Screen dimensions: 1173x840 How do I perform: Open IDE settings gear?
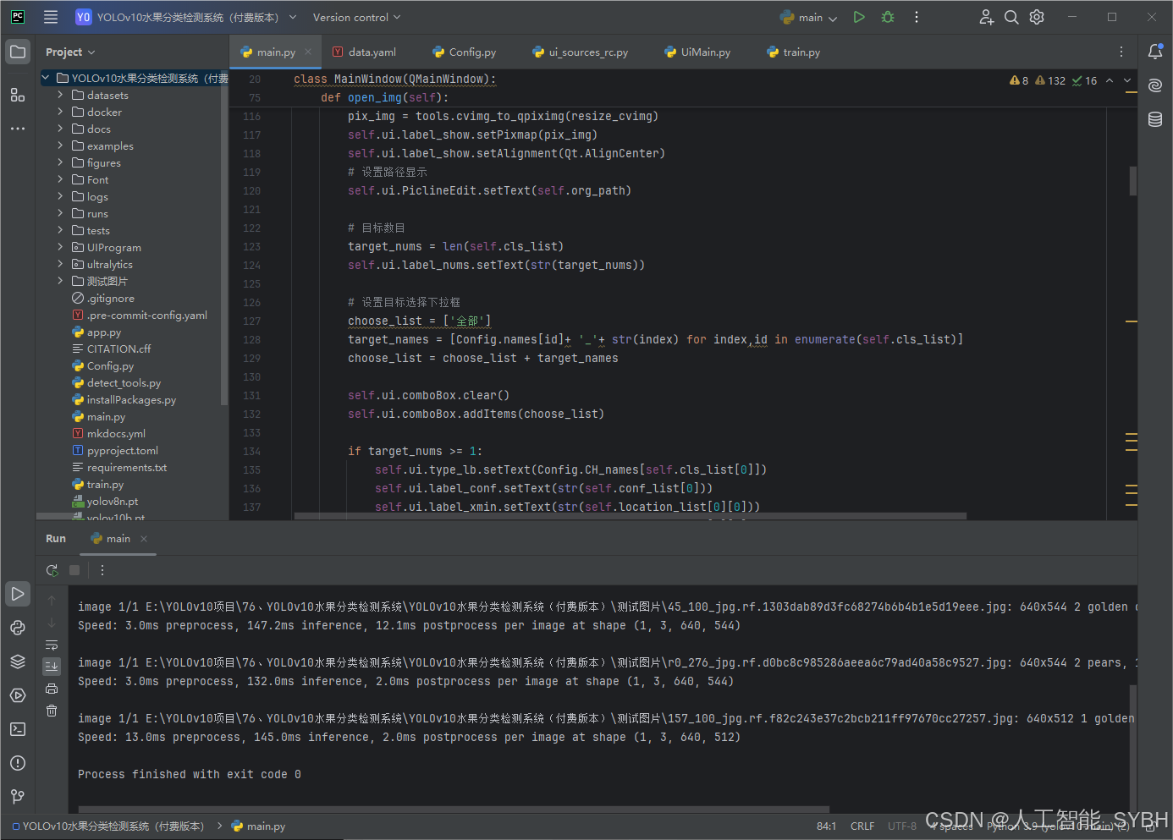1037,17
